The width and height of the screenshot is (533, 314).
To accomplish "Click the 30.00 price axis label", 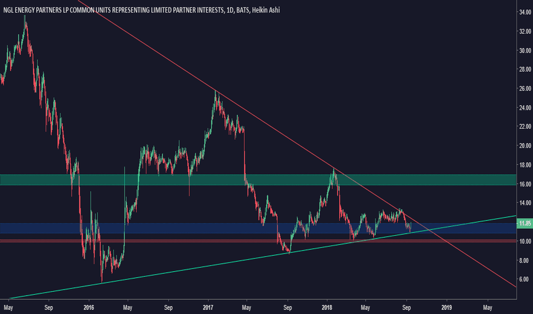I will point(525,51).
